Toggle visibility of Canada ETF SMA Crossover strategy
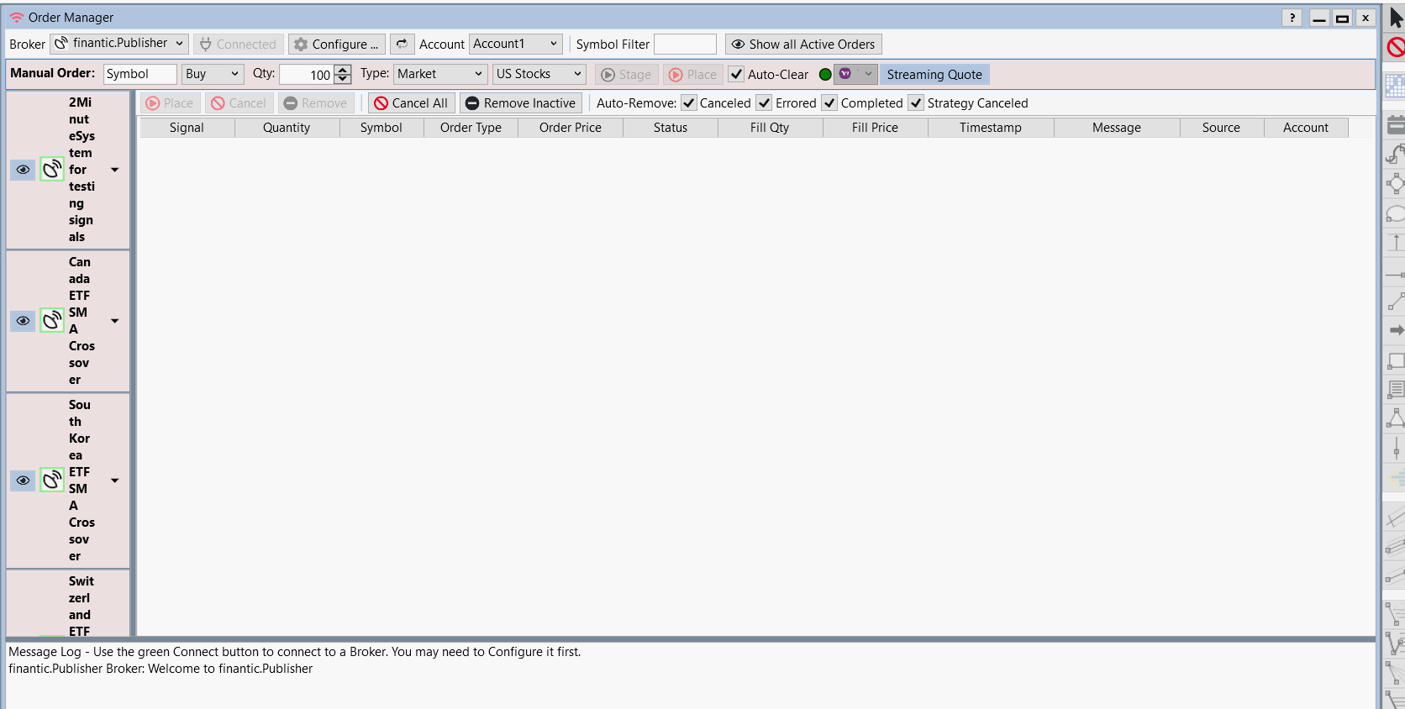 23,321
